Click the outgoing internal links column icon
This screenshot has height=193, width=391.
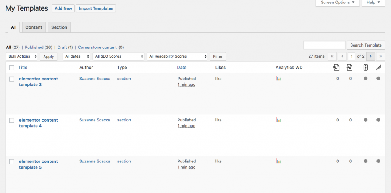pos(336,68)
